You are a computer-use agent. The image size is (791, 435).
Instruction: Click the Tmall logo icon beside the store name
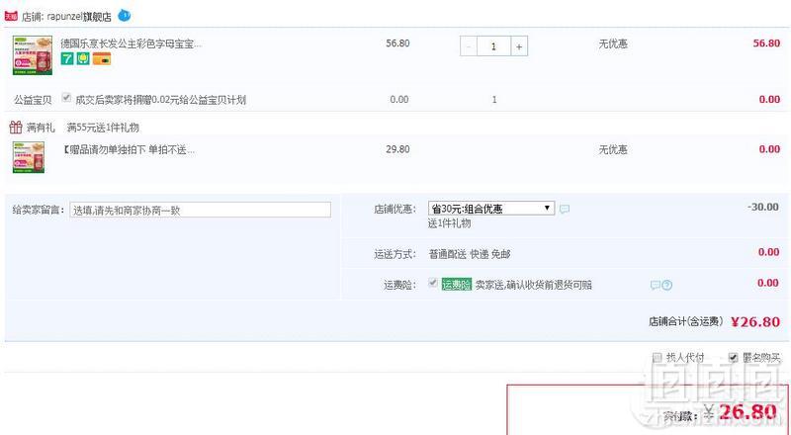pos(11,16)
